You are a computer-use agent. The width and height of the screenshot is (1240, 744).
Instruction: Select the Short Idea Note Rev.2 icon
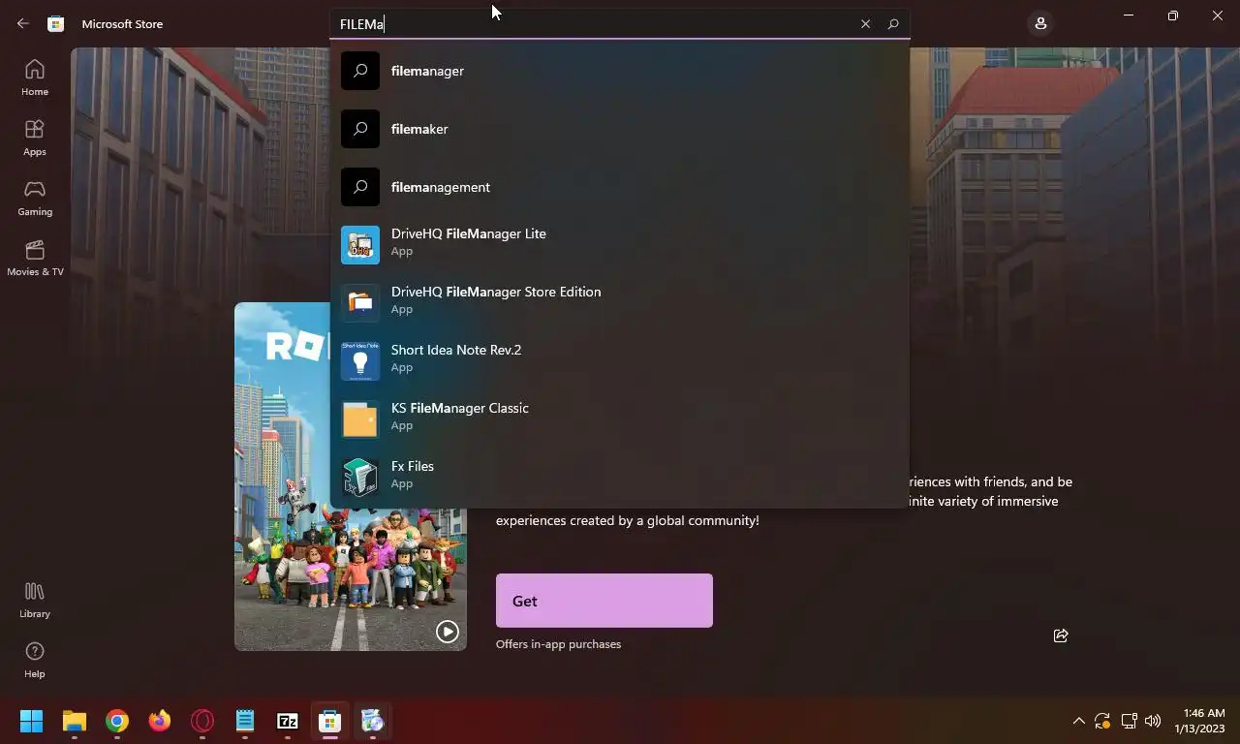[x=360, y=360]
